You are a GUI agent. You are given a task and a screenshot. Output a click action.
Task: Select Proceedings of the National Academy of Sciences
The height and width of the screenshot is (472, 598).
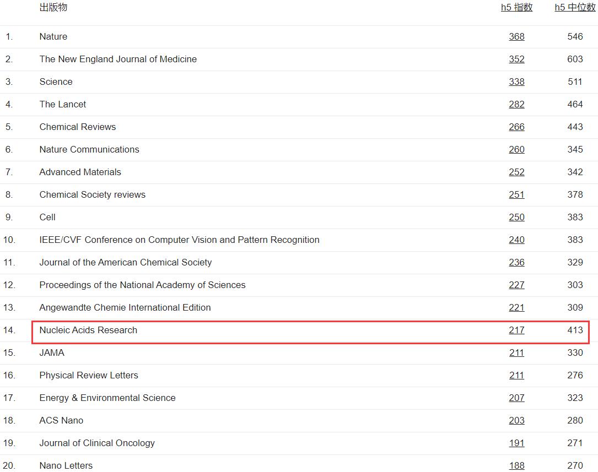click(x=142, y=285)
